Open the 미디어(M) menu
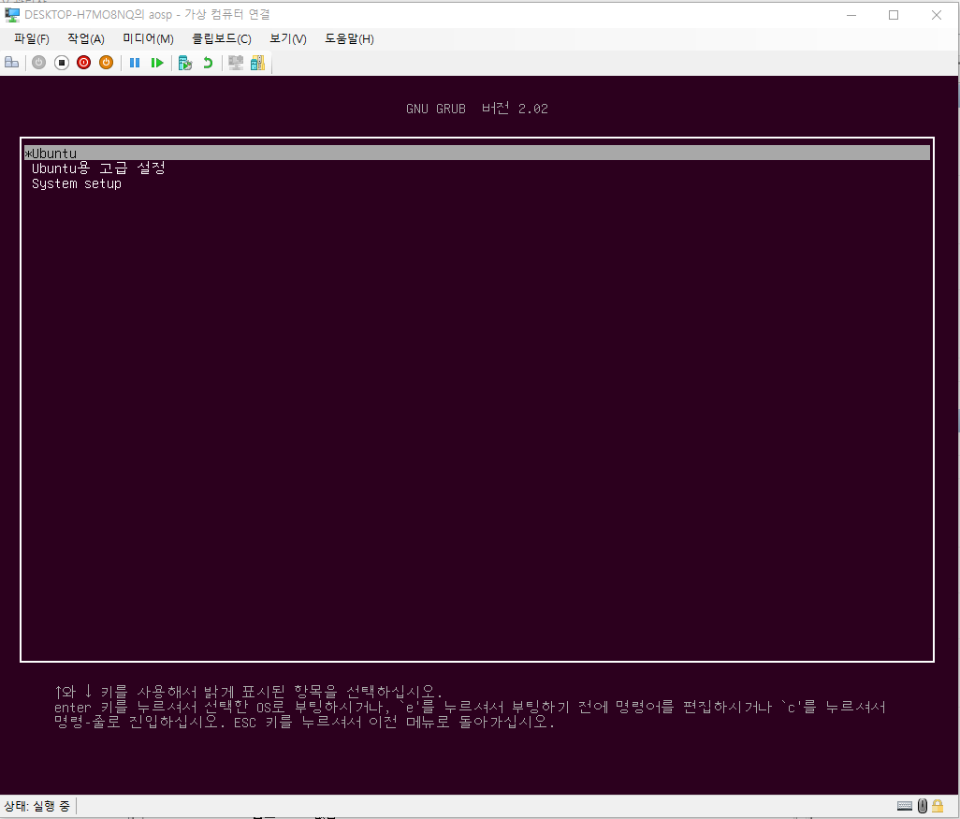 coord(148,39)
